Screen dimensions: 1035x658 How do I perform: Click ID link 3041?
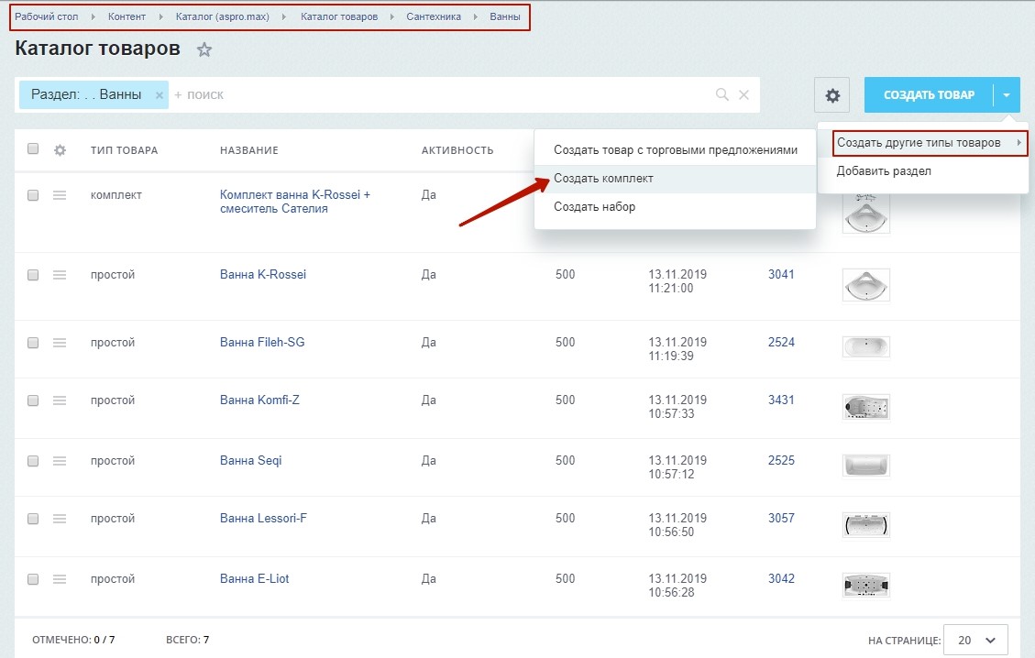tap(781, 275)
